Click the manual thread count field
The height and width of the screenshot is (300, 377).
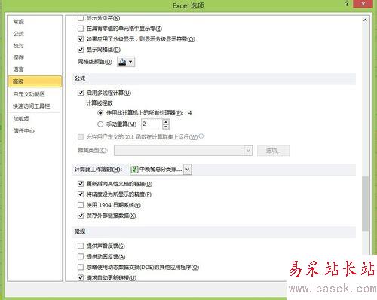tap(152, 124)
